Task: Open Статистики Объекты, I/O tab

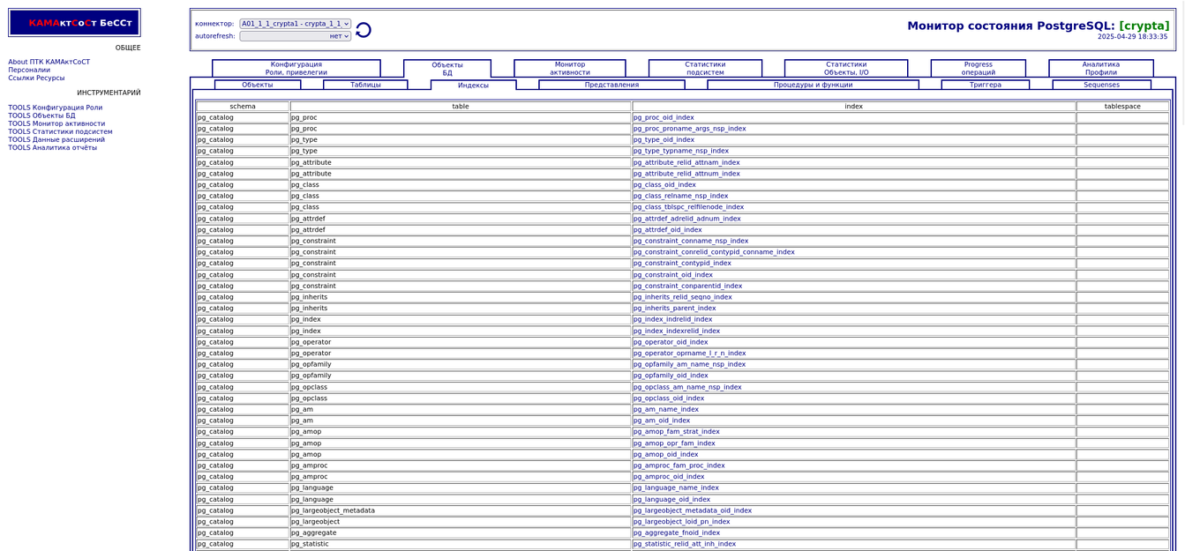Action: tap(845, 69)
